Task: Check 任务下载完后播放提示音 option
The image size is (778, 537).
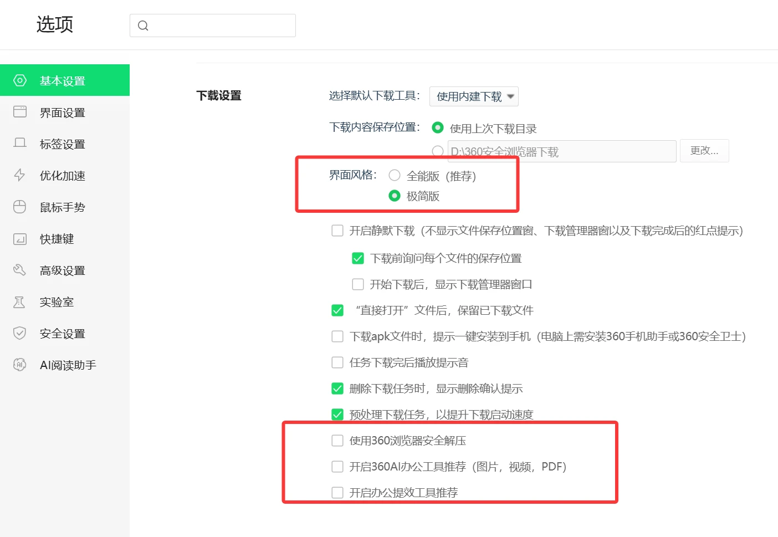Action: [x=337, y=362]
